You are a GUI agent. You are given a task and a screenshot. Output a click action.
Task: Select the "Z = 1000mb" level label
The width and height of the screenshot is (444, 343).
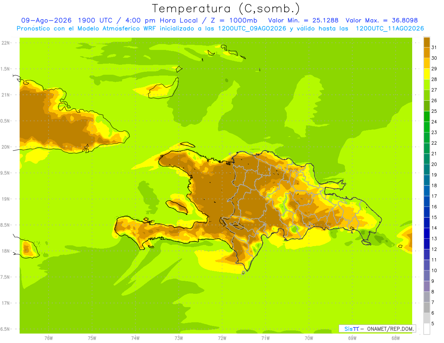pos(233,20)
